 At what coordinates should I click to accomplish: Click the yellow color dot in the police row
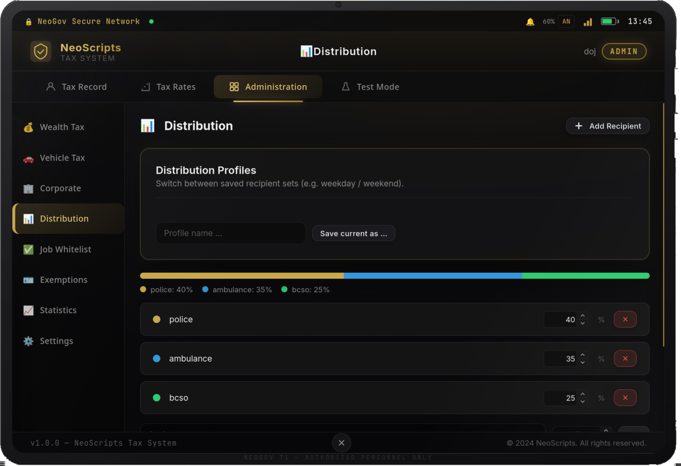pos(157,319)
